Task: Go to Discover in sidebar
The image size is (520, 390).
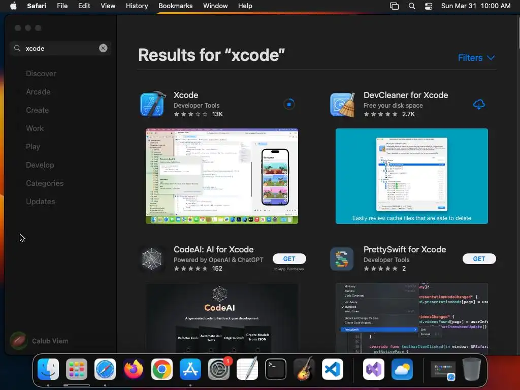Action: (x=41, y=74)
